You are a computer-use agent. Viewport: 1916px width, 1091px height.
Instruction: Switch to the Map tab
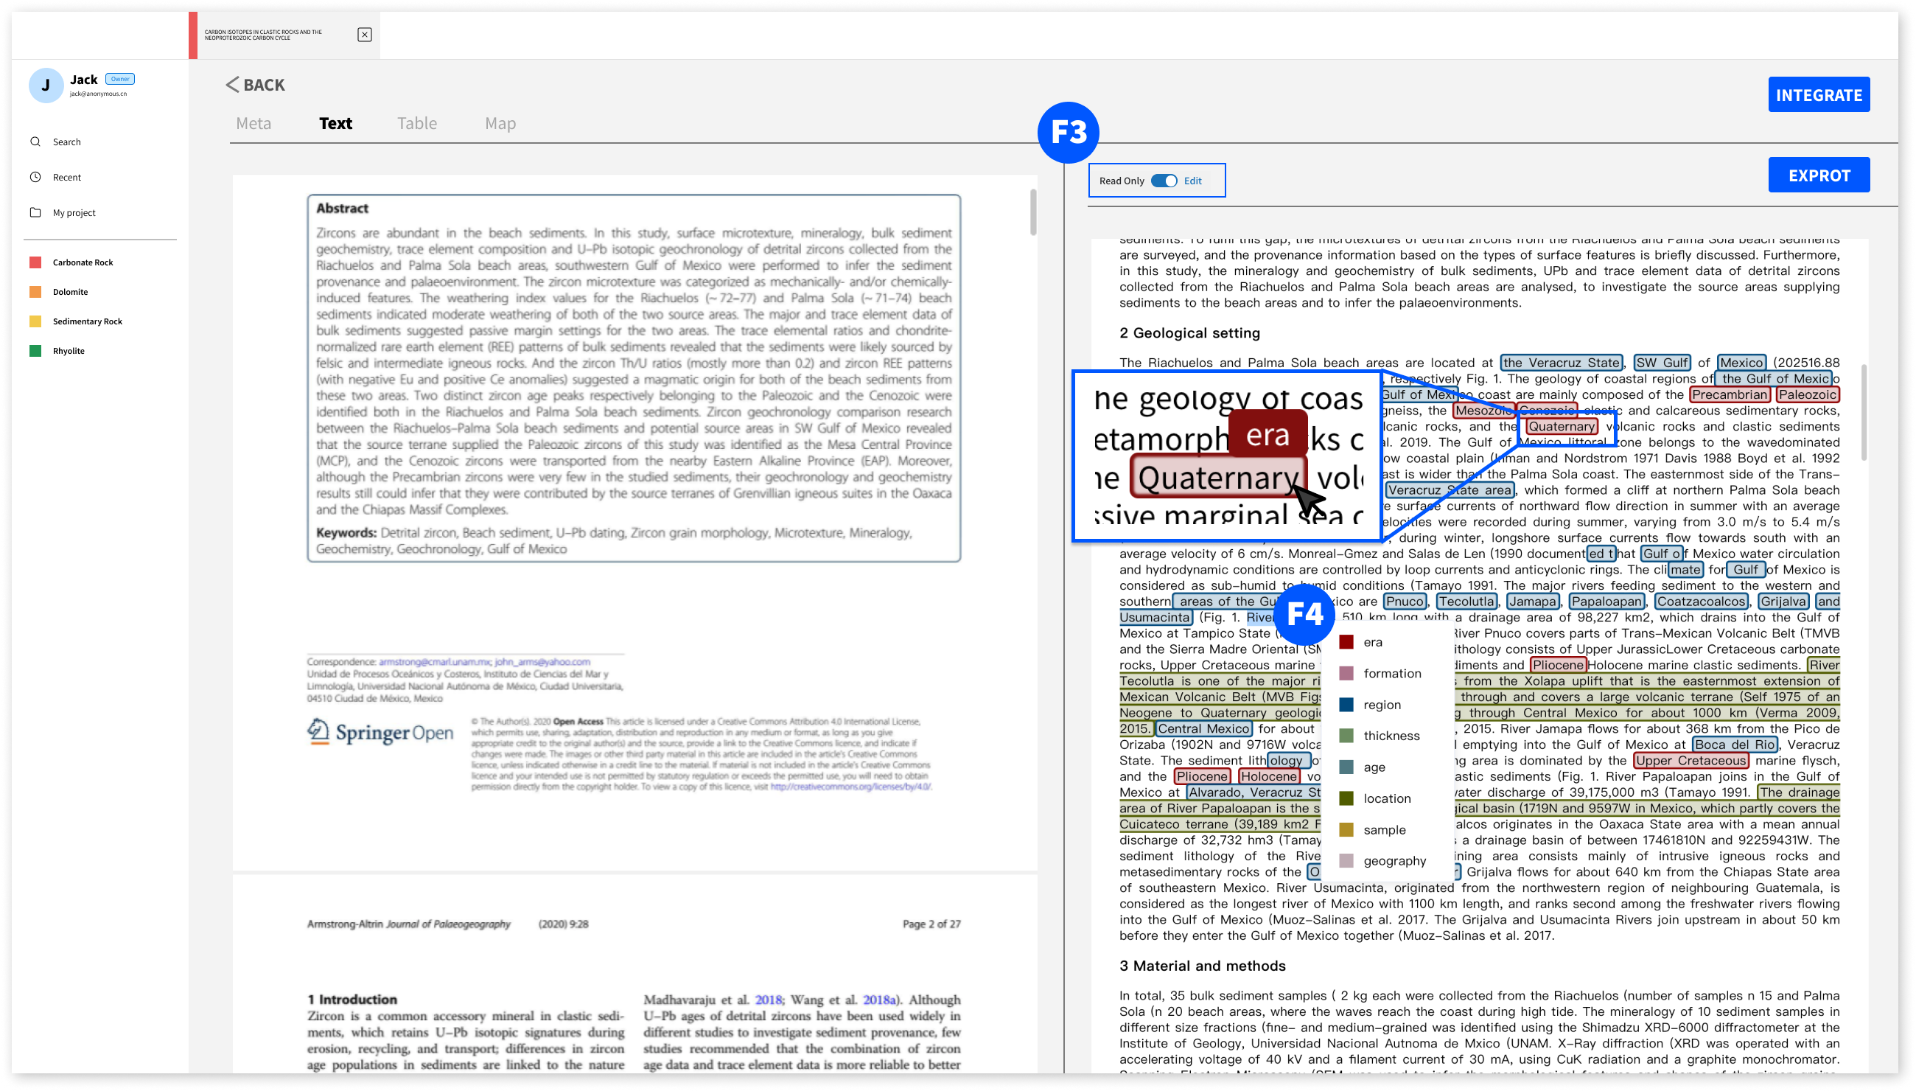click(500, 123)
